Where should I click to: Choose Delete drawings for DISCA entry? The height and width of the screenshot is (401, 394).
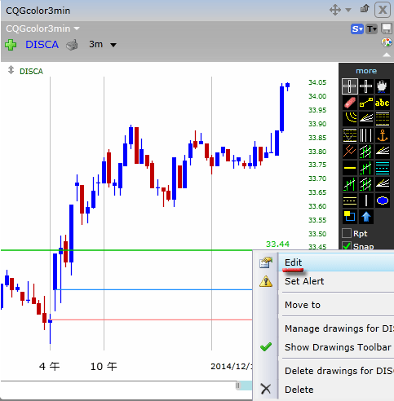[336, 371]
